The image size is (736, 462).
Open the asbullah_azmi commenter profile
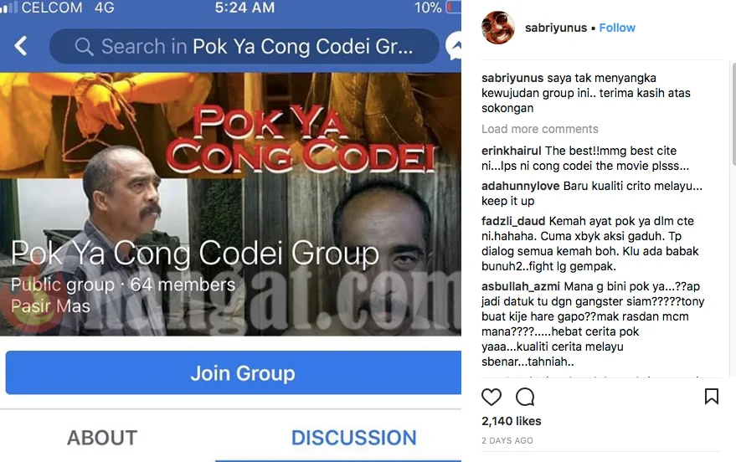[x=521, y=286]
